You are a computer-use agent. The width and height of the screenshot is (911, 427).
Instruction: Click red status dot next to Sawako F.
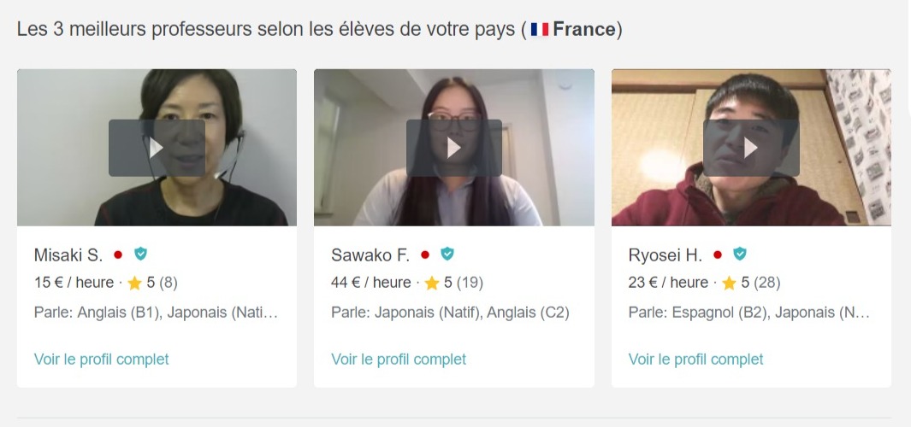(x=425, y=254)
